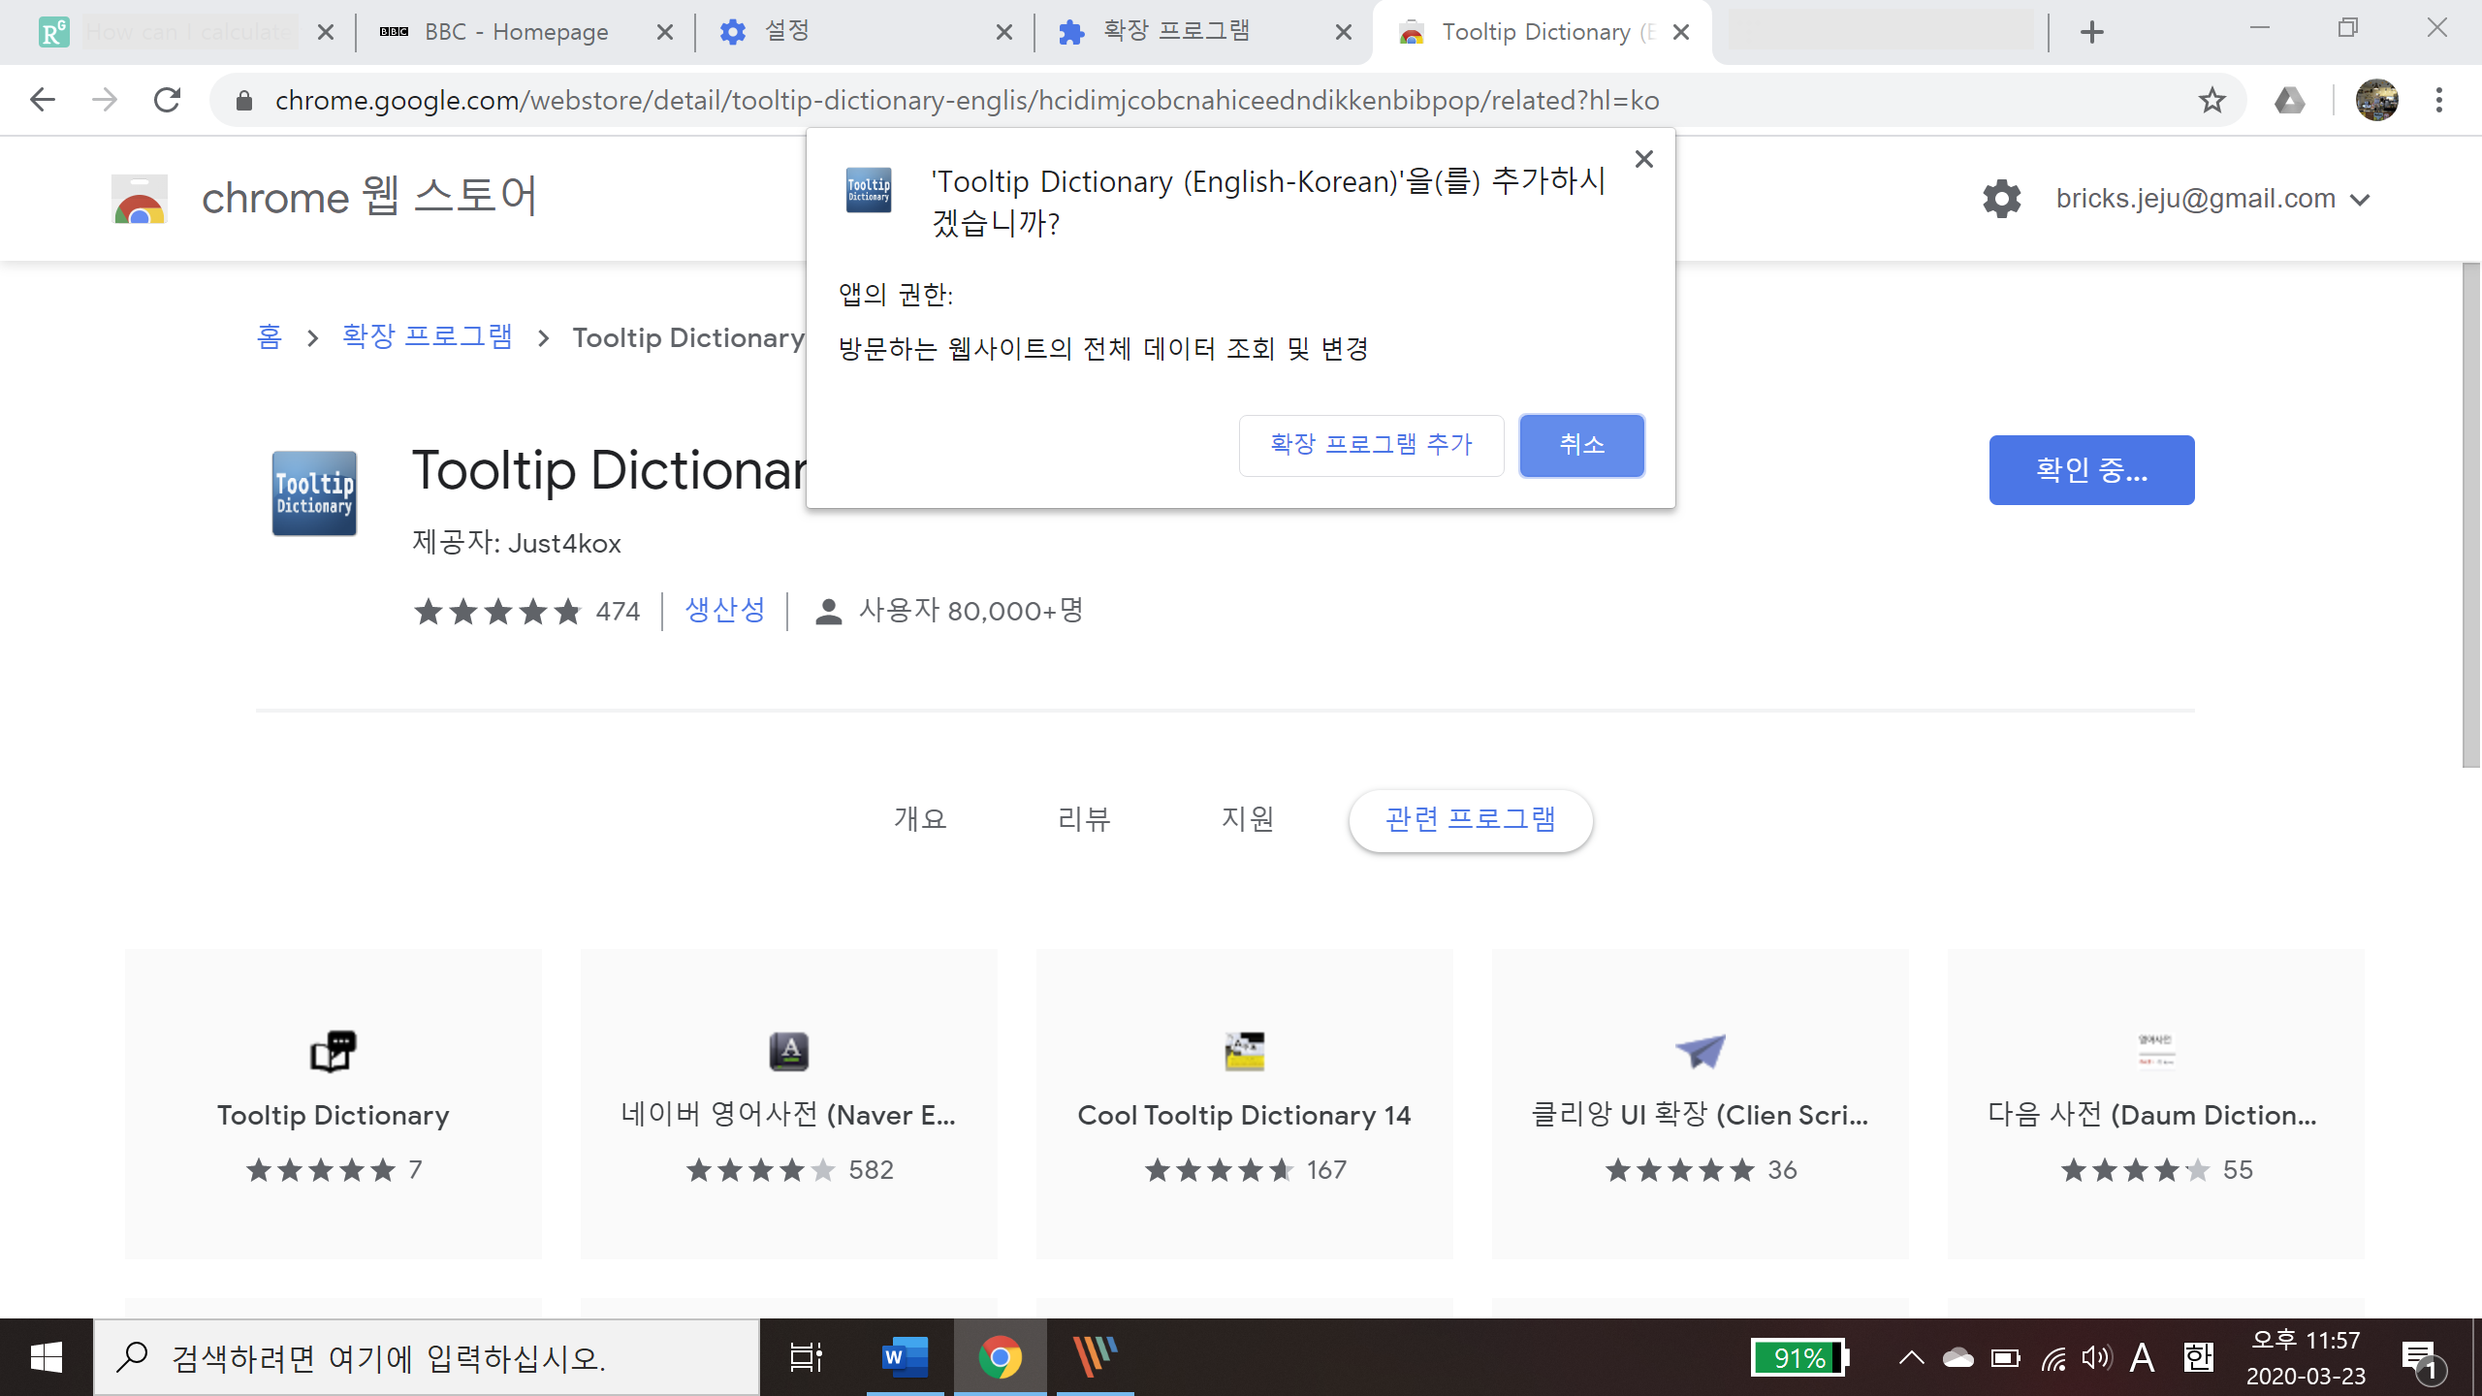Show hidden system tray icons chevron
The image size is (2482, 1396).
[x=1911, y=1357]
